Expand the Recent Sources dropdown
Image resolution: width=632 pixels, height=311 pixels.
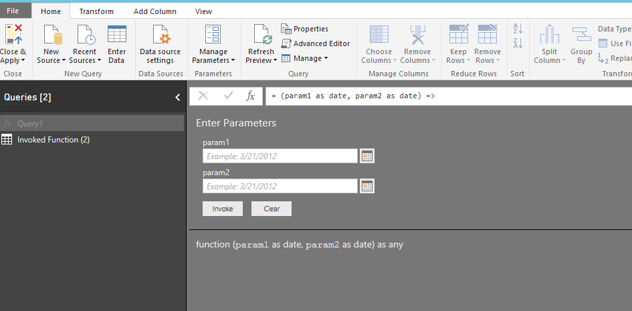point(99,60)
